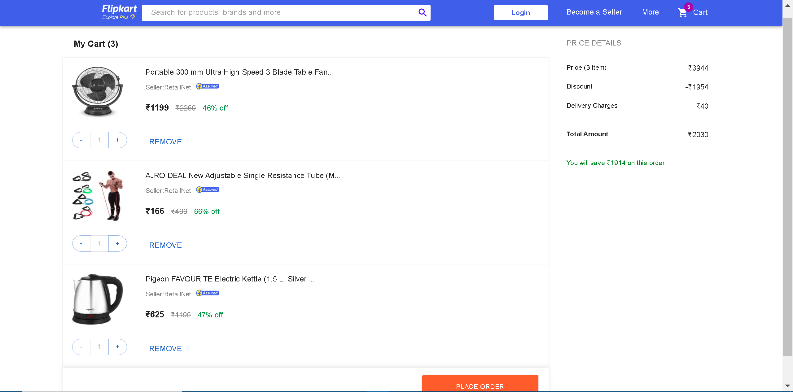793x392 pixels.
Task: Increase Table Fan quantity
Action: 117,140
